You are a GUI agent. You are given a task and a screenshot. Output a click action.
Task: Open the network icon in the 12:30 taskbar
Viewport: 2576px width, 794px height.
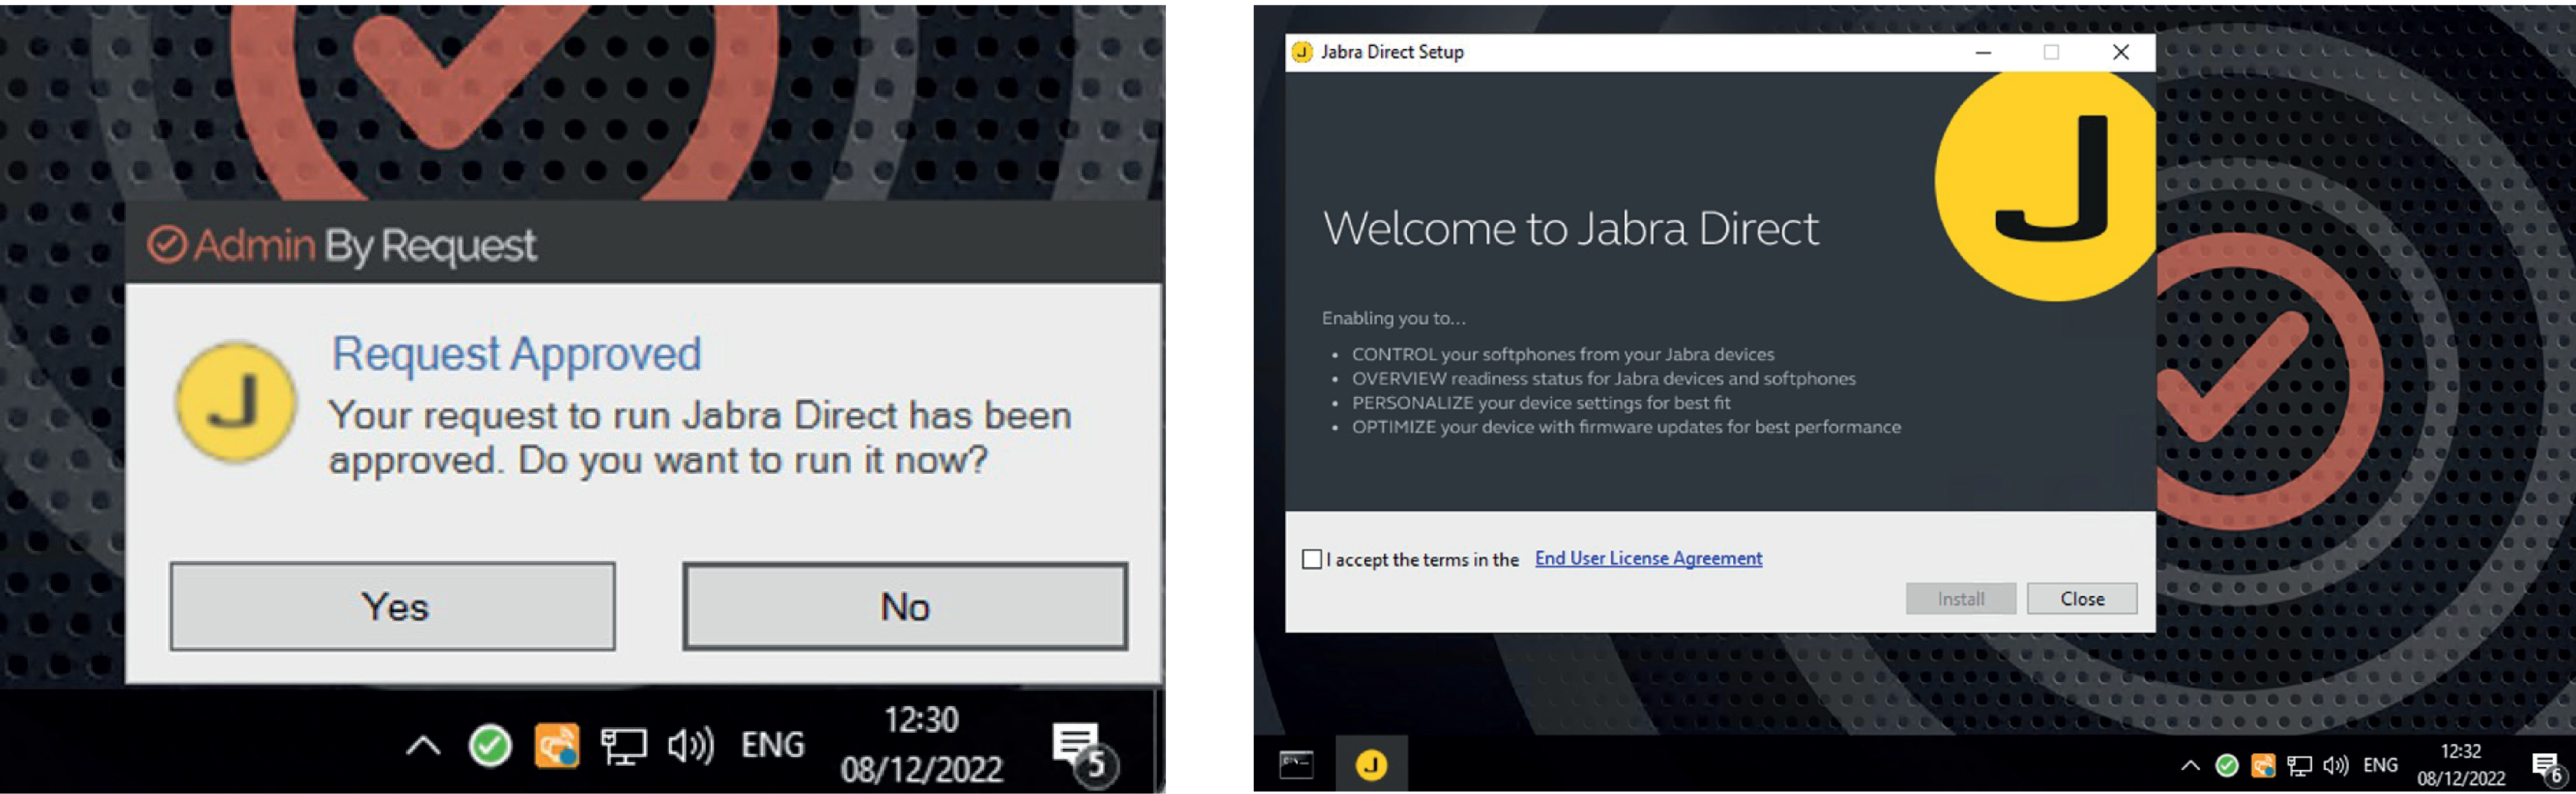[x=623, y=746]
